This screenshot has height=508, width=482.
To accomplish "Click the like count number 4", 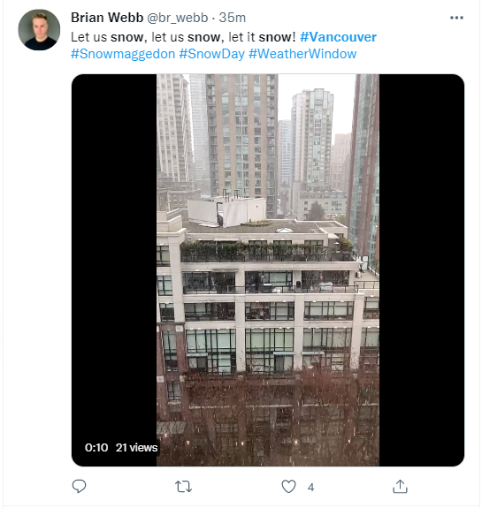I will tap(310, 488).
